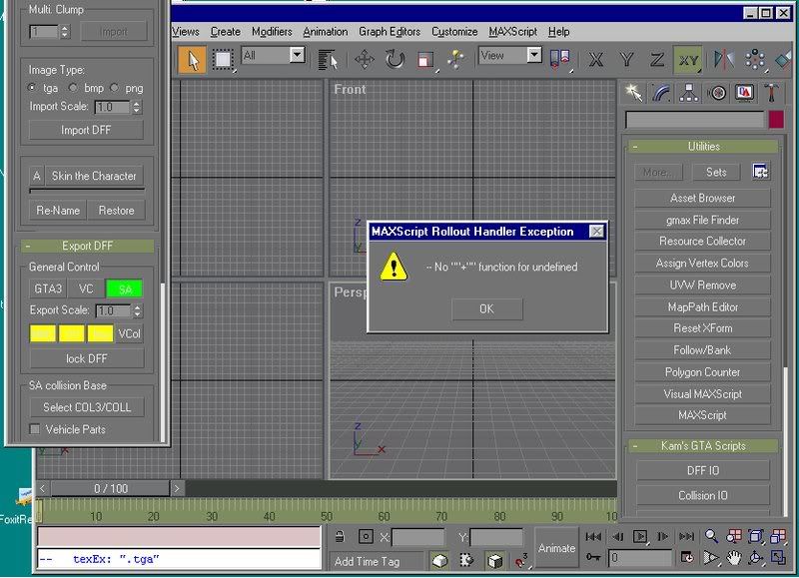Open the Select by Name list tool
The width and height of the screenshot is (799, 578).
tap(328, 60)
